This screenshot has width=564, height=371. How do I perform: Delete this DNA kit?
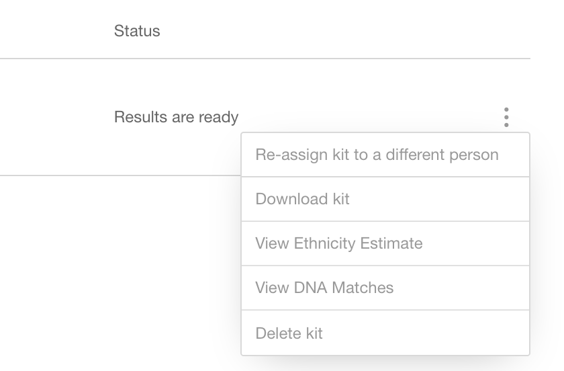pyautogui.click(x=385, y=333)
